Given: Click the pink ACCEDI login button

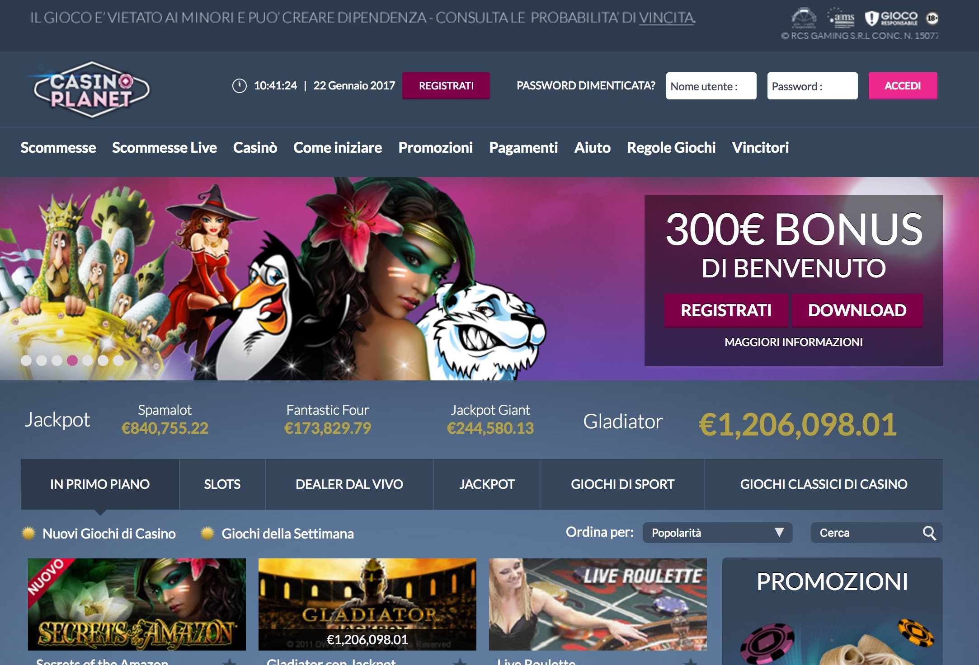Looking at the screenshot, I should click(903, 86).
